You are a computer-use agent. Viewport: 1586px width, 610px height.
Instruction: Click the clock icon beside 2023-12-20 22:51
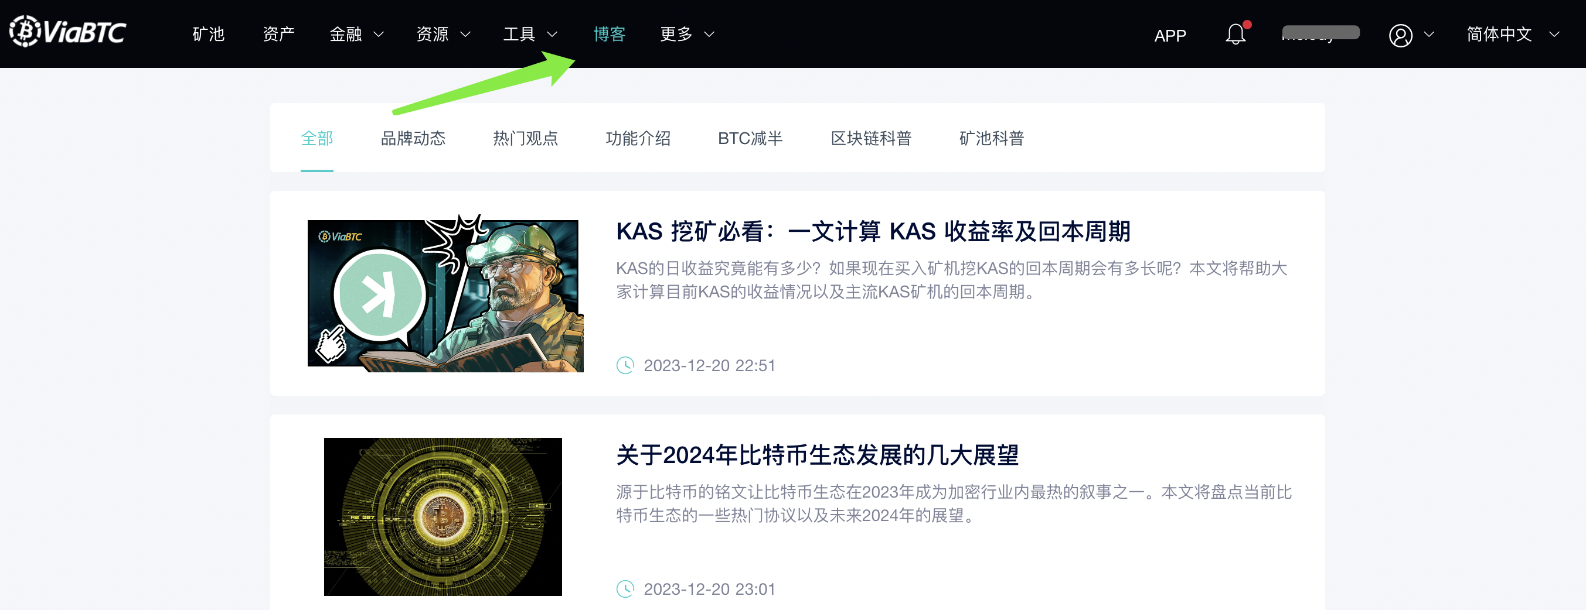click(x=625, y=365)
